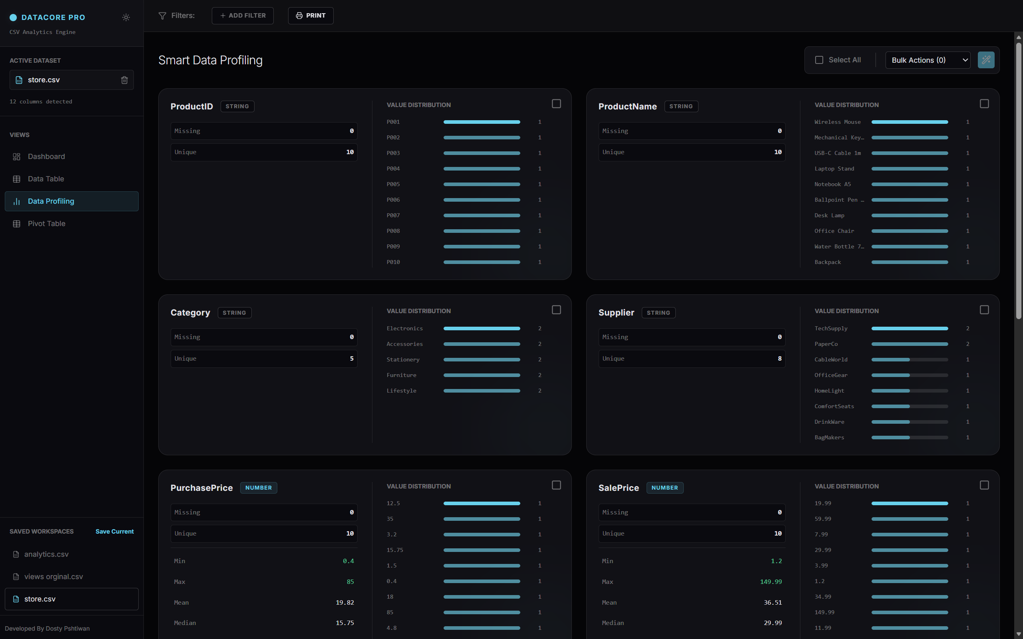Click the printer icon in Print button
1023x639 pixels.
[299, 16]
